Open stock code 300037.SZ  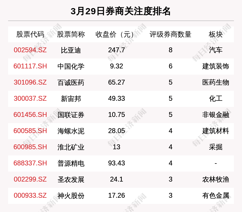[x=30, y=99]
